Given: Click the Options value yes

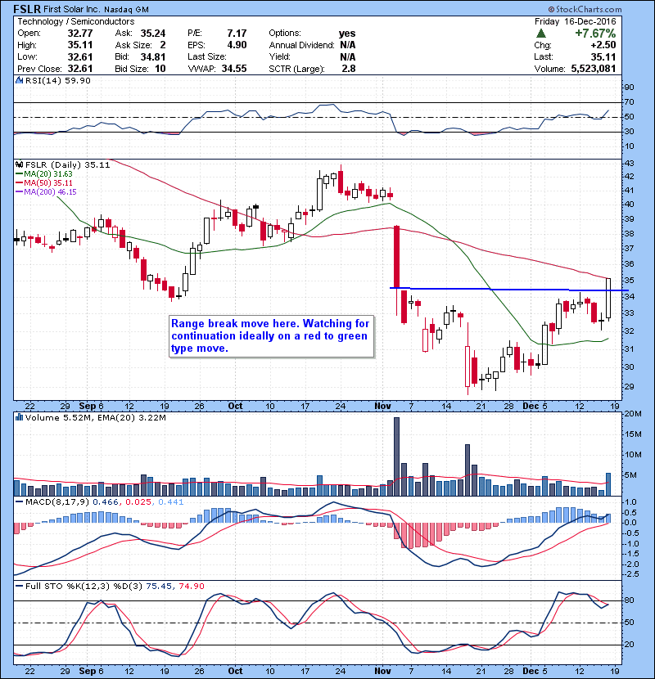Looking at the screenshot, I should [347, 34].
